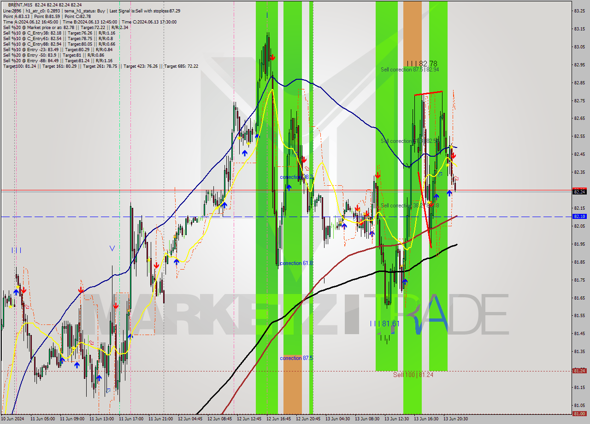Click the 81.55 price axis value
590x424 pixels.
[579, 316]
